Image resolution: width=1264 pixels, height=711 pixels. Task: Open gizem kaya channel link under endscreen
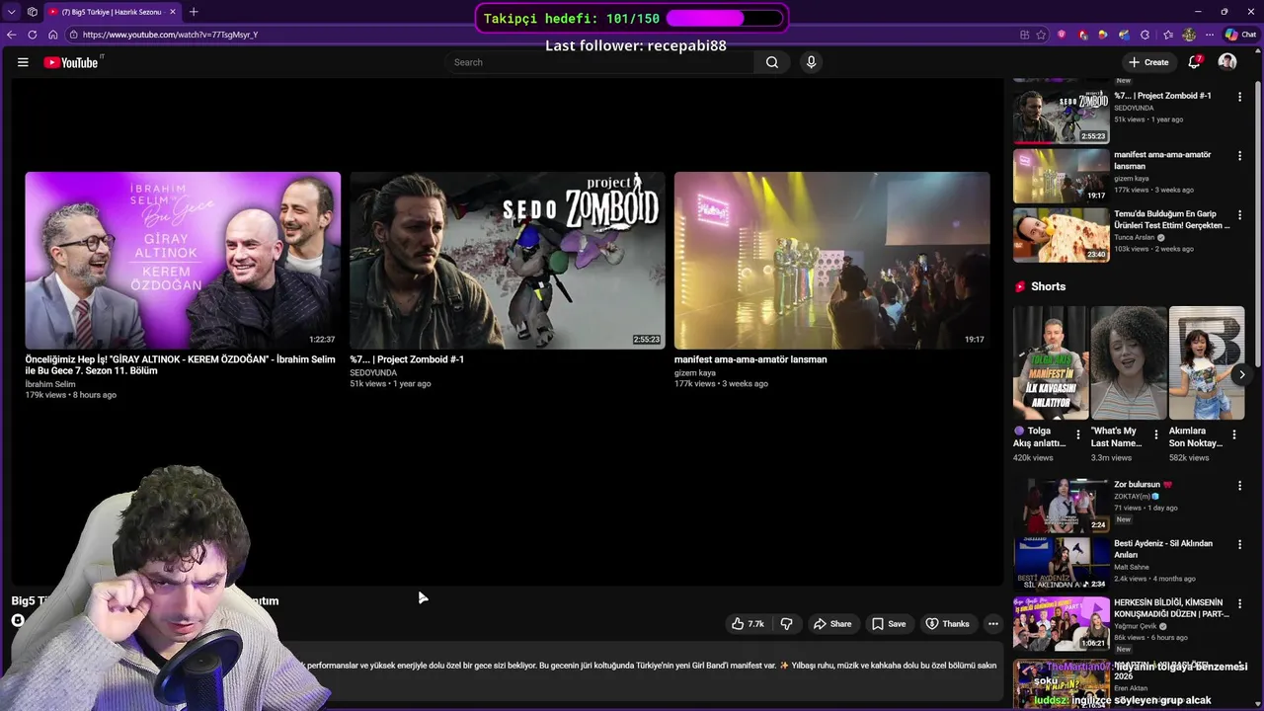pyautogui.click(x=695, y=373)
